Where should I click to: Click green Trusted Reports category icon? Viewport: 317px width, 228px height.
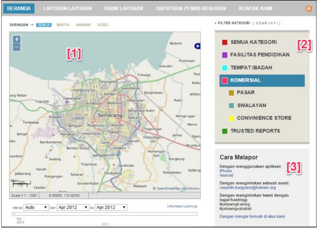(x=224, y=131)
